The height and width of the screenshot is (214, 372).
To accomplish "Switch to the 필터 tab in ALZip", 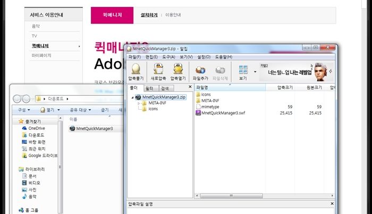I will pyautogui.click(x=150, y=88).
